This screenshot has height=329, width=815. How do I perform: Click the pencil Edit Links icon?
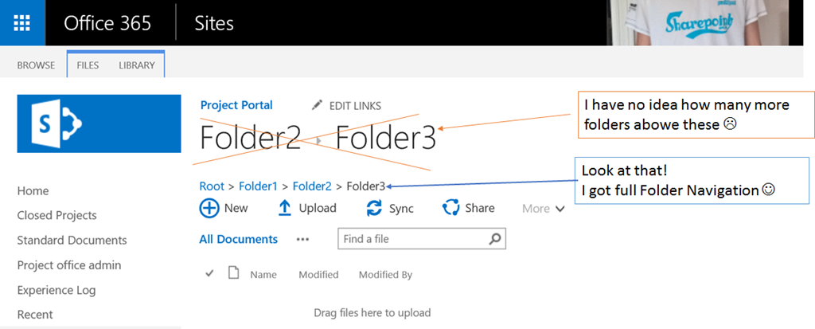[318, 105]
